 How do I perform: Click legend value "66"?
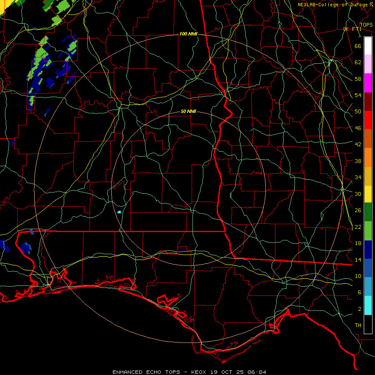(358, 46)
